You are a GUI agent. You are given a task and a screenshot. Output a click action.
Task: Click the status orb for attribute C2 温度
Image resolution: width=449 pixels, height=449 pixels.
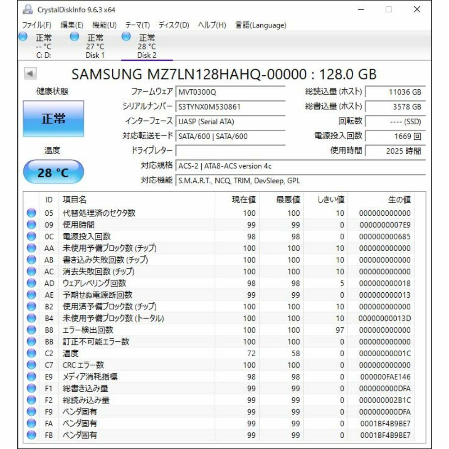(31, 353)
